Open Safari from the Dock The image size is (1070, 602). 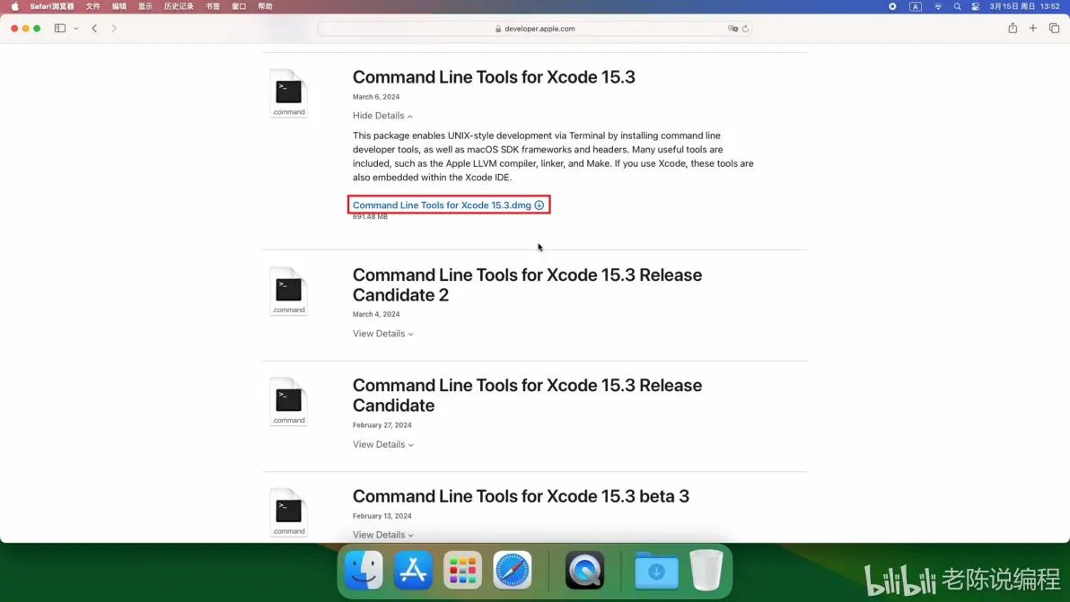tap(512, 571)
